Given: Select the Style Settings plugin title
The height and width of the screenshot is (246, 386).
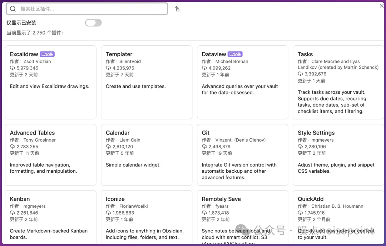Looking at the screenshot, I should (x=316, y=133).
